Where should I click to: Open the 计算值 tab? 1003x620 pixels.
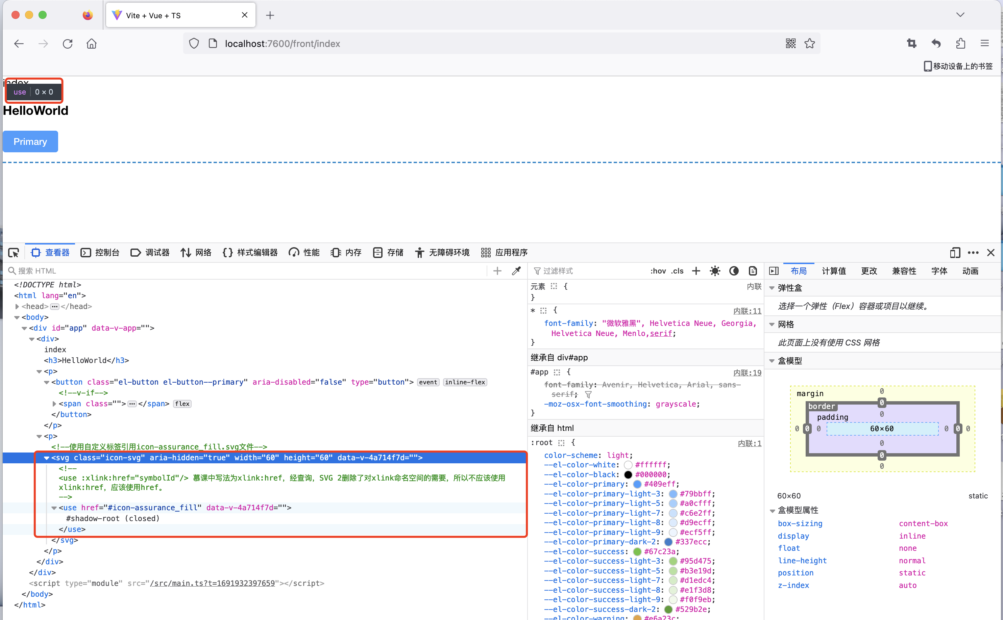[834, 270]
